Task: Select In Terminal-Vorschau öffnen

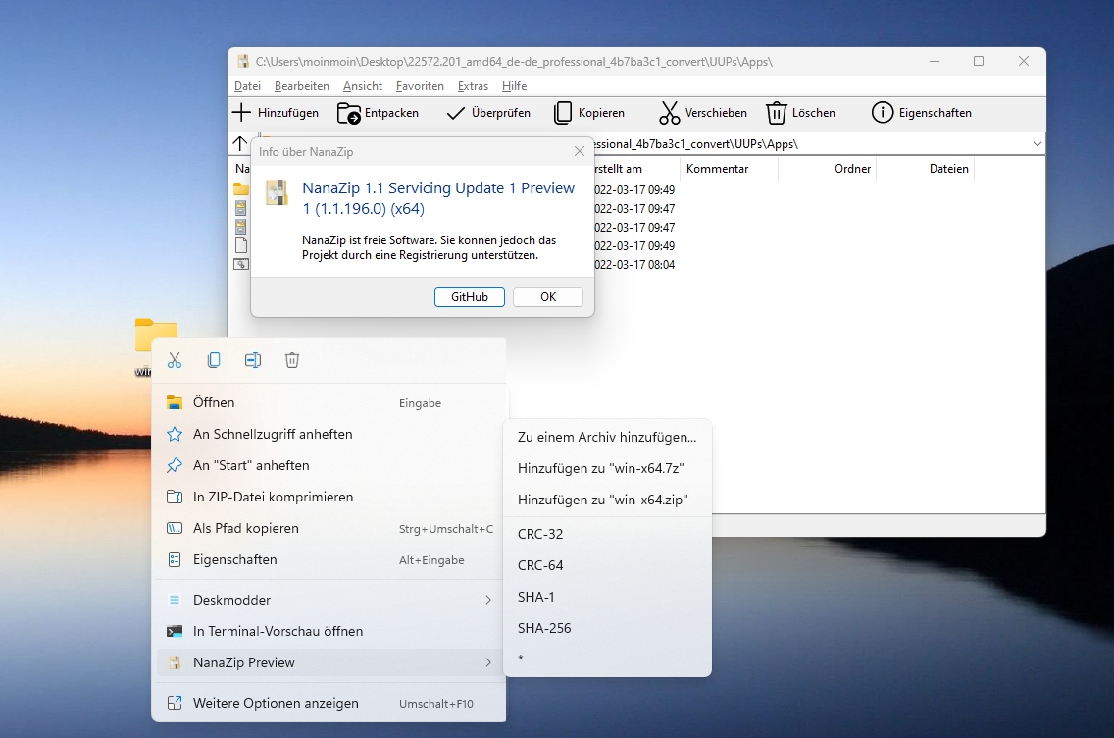Action: [329, 631]
